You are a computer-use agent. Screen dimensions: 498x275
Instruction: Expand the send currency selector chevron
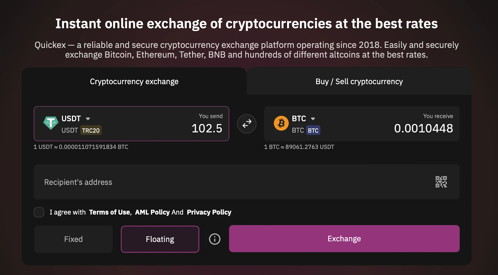88,119
